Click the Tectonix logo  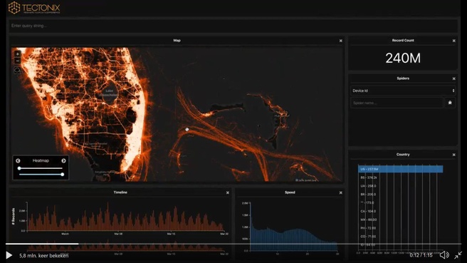point(34,8)
